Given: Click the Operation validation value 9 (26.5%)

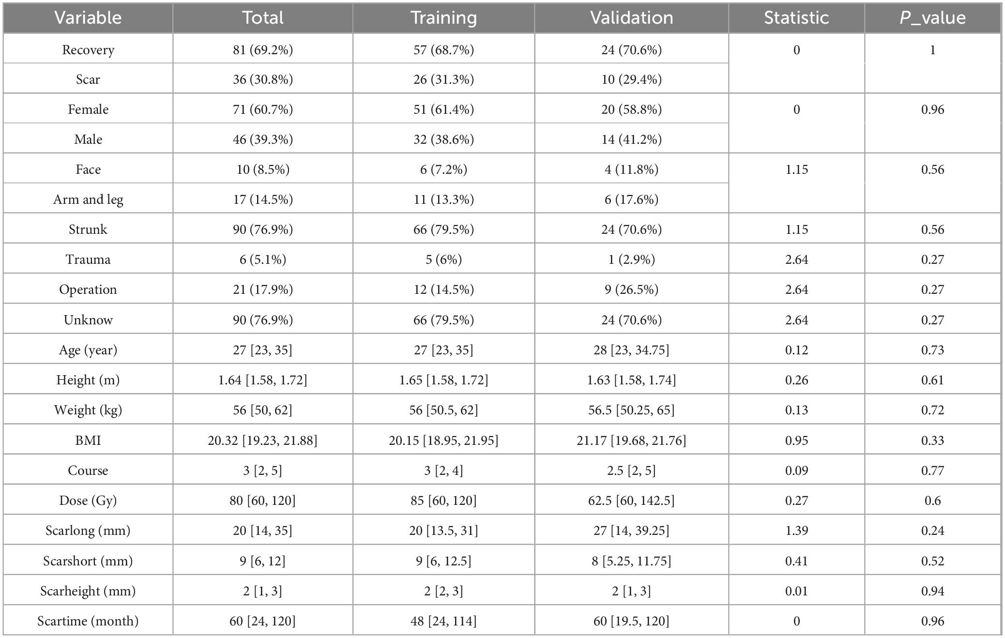Looking at the screenshot, I should click(632, 289).
